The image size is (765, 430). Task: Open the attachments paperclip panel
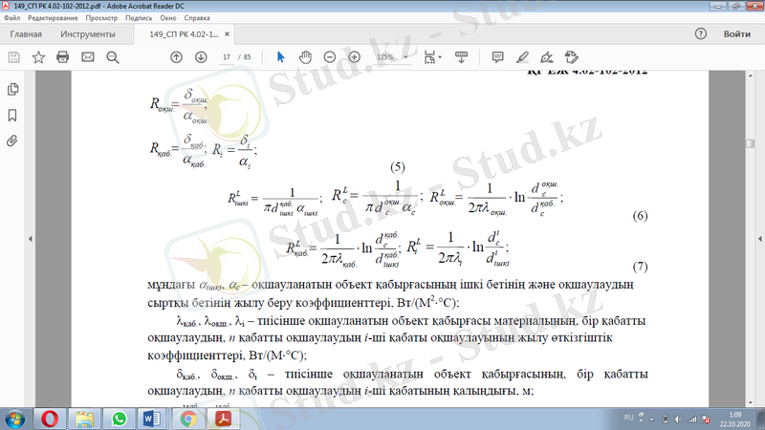pos(12,140)
